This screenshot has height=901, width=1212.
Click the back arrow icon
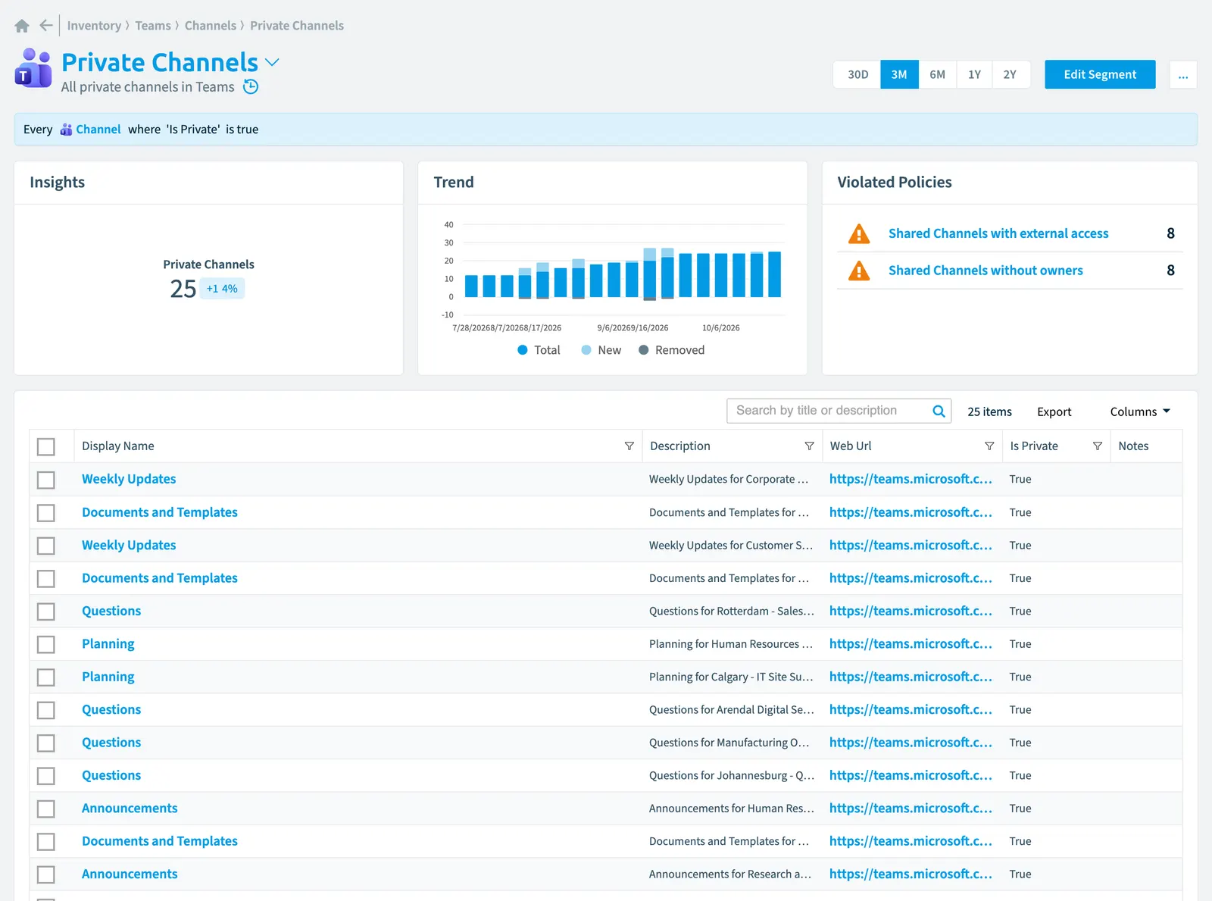tap(46, 26)
